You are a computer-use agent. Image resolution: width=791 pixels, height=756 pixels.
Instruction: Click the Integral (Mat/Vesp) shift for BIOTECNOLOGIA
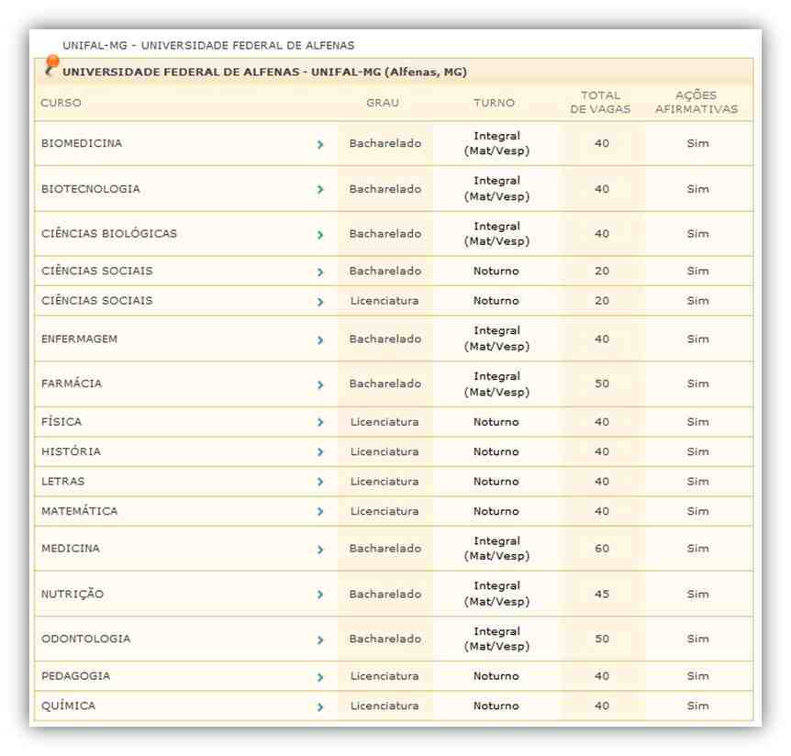pyautogui.click(x=496, y=189)
